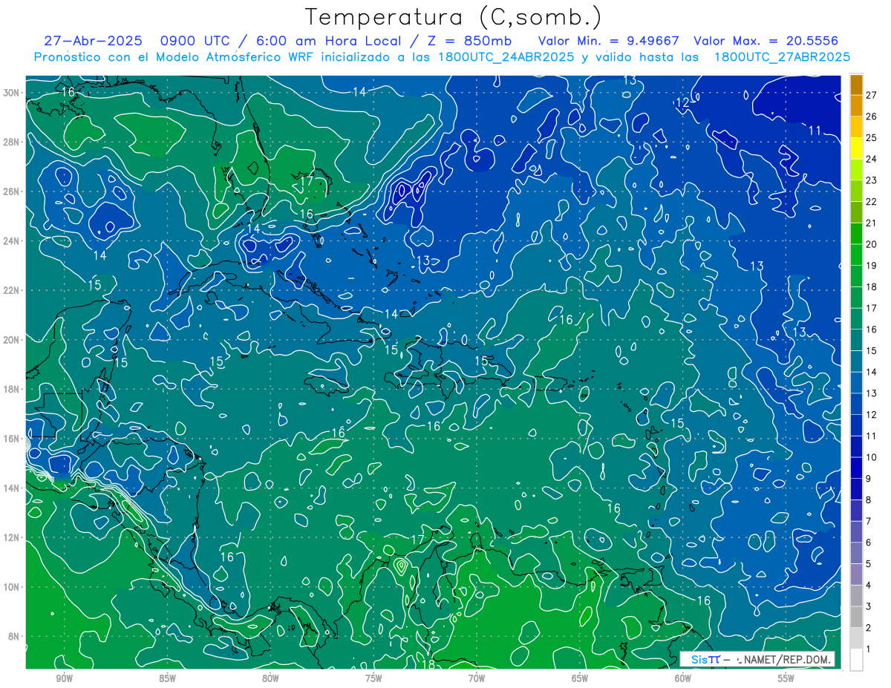Viewport: 891px width, 688px height.
Task: Click the colorbar scale label 10
Action: coord(872,457)
